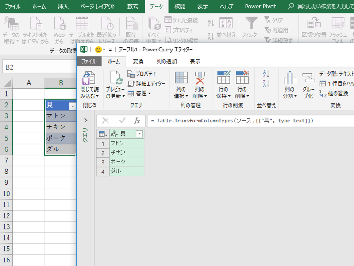Sort ascending in Power Query editor

tap(266, 74)
